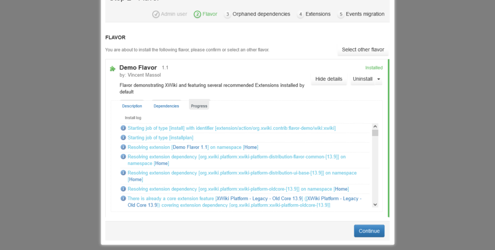Open the Demo Flavor 1.1 log link
This screenshot has height=250, width=495.
[190, 147]
